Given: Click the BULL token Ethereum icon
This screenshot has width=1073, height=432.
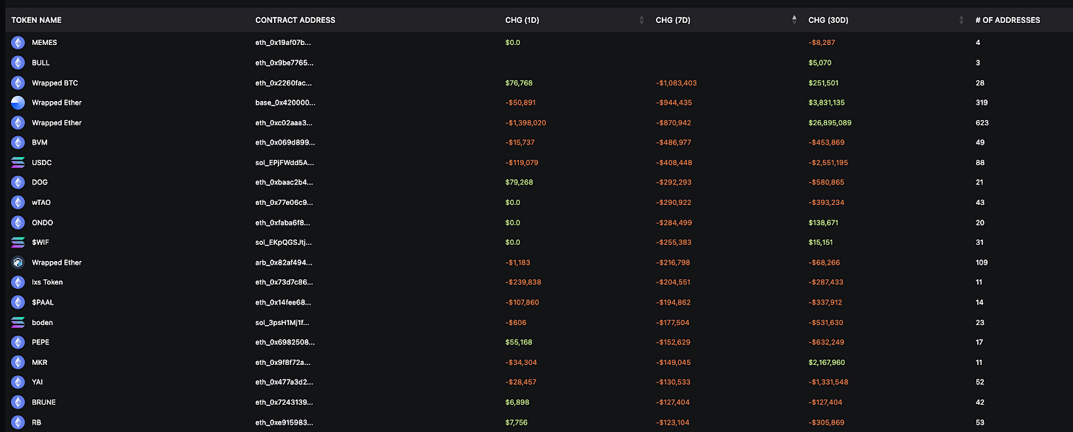Looking at the screenshot, I should (18, 63).
